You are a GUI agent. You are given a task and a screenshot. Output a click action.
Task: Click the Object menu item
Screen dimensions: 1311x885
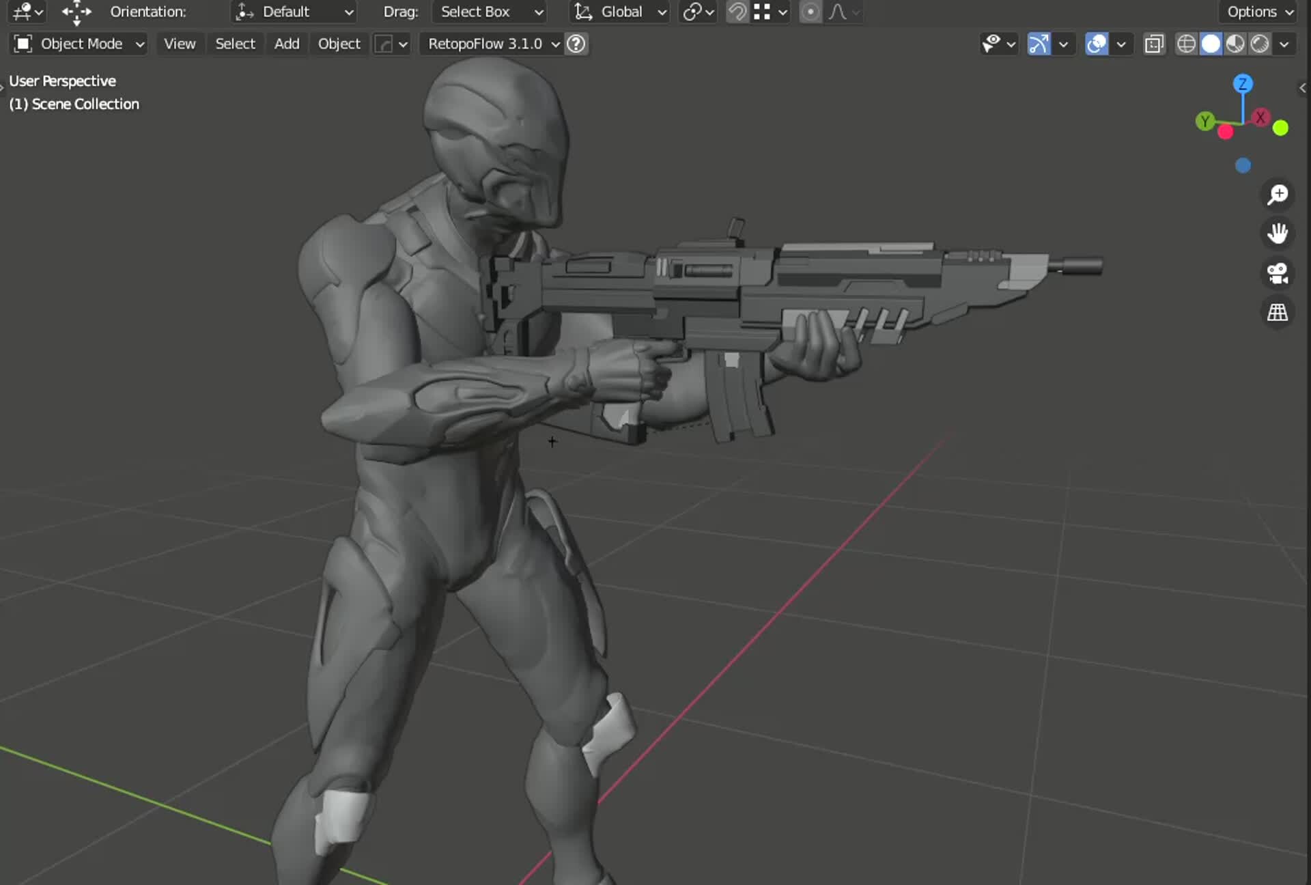[x=339, y=44]
